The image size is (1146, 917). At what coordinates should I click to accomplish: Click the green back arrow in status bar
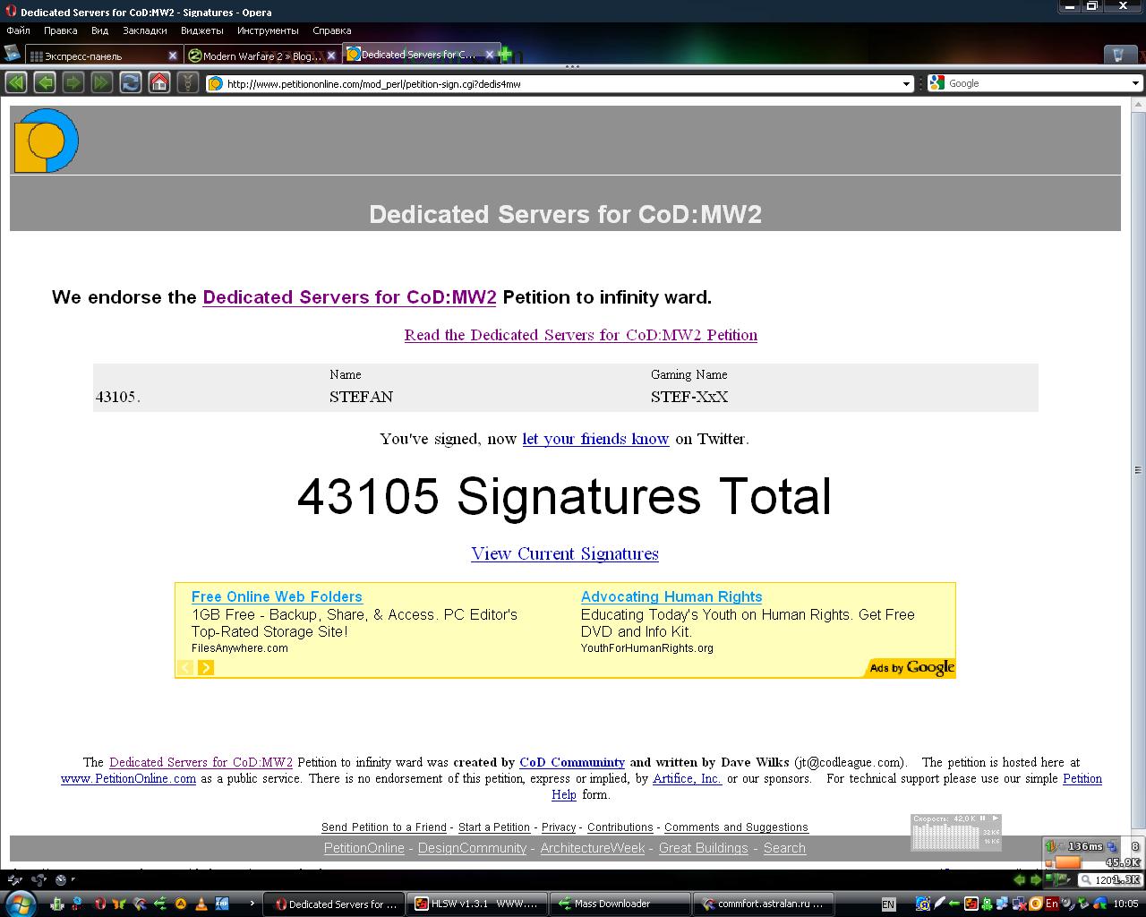click(x=1019, y=879)
